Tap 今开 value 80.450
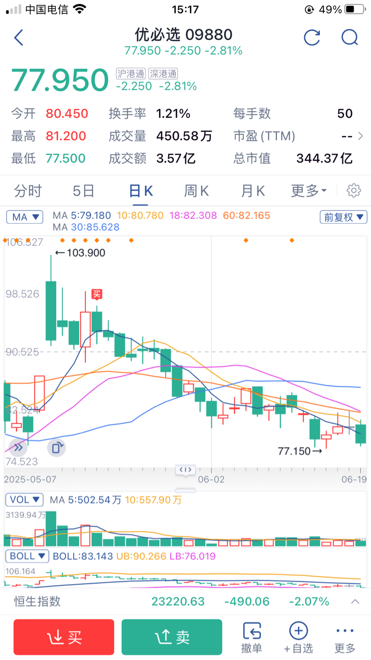 tap(67, 114)
